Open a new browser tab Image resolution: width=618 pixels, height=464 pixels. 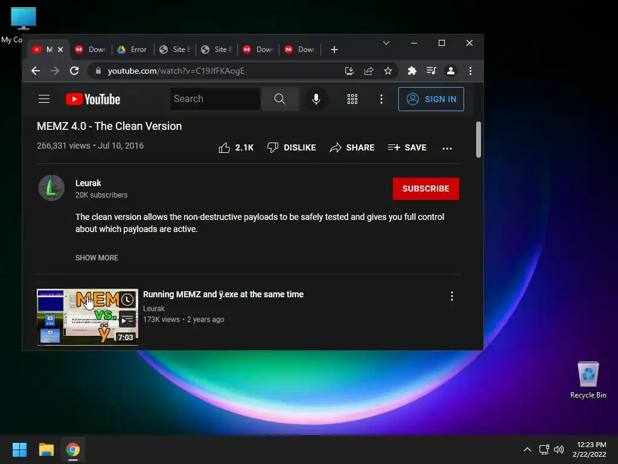(334, 50)
